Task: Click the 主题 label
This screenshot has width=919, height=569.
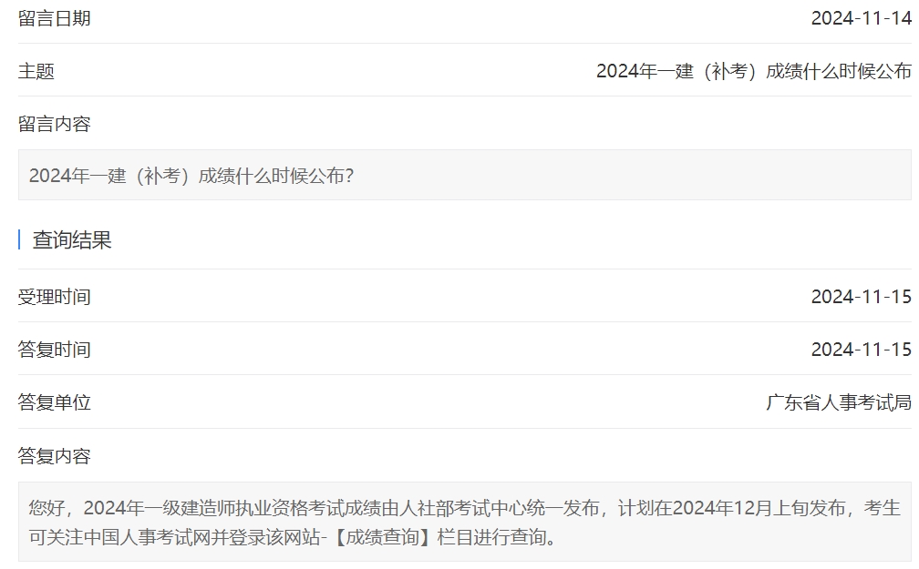Action: click(36, 71)
